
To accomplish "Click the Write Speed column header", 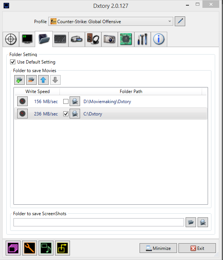I will click(37, 92).
